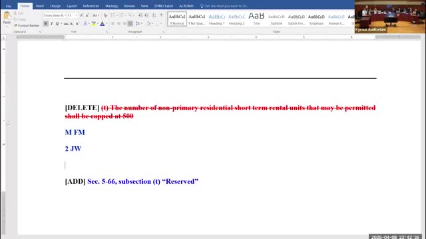Click the Text Effects glowing A icon
Image resolution: width=426 pixels, height=239 pixels.
click(x=85, y=24)
